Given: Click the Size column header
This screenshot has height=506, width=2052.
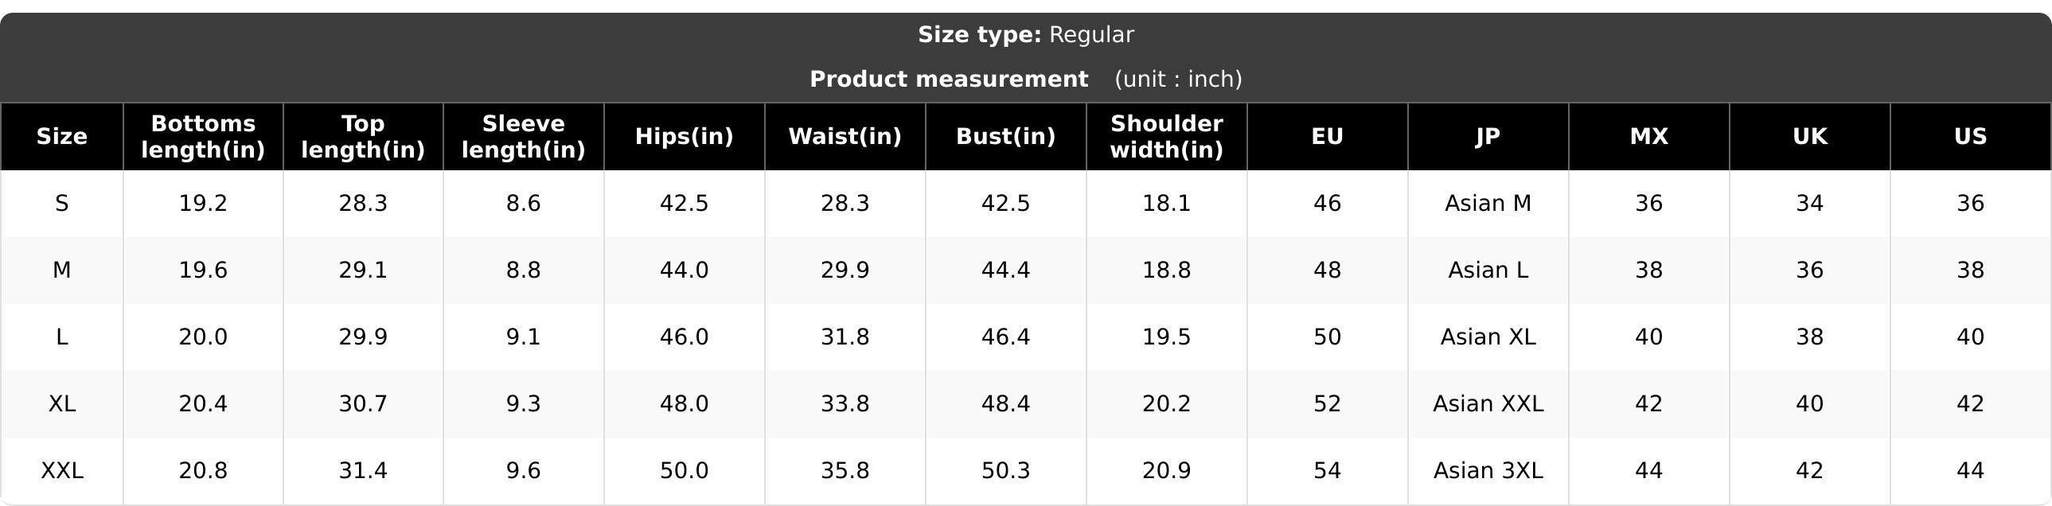Looking at the screenshot, I should 61,137.
